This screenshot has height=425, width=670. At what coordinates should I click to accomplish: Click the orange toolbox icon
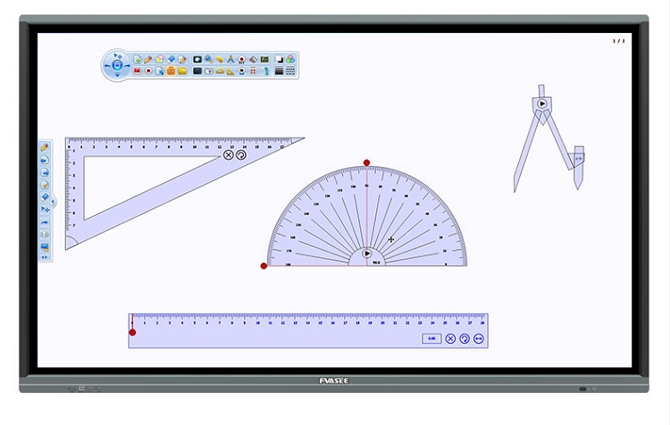(x=171, y=71)
